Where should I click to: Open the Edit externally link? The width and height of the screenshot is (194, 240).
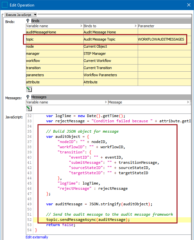(x=37, y=237)
